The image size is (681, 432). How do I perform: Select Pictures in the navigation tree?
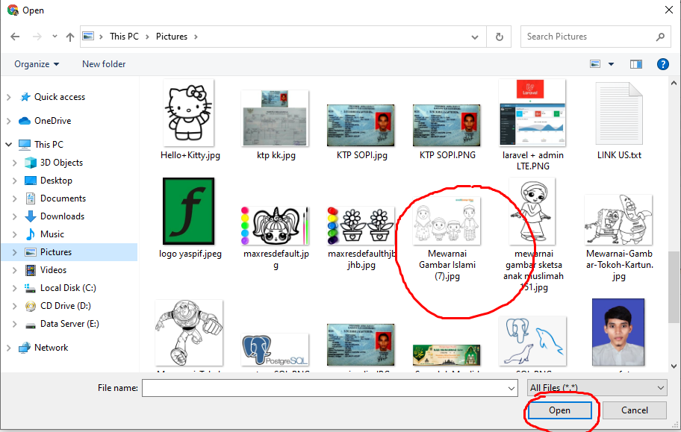[56, 252]
